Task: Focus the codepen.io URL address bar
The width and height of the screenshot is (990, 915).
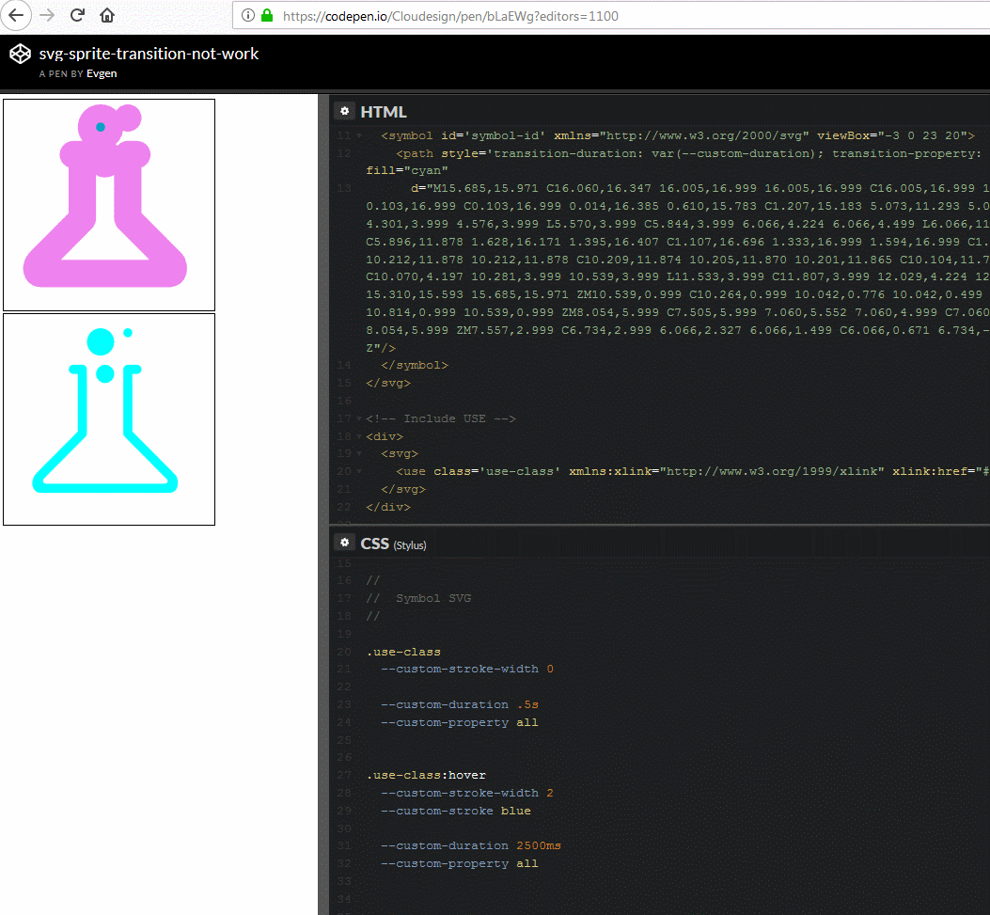Action: [x=611, y=16]
